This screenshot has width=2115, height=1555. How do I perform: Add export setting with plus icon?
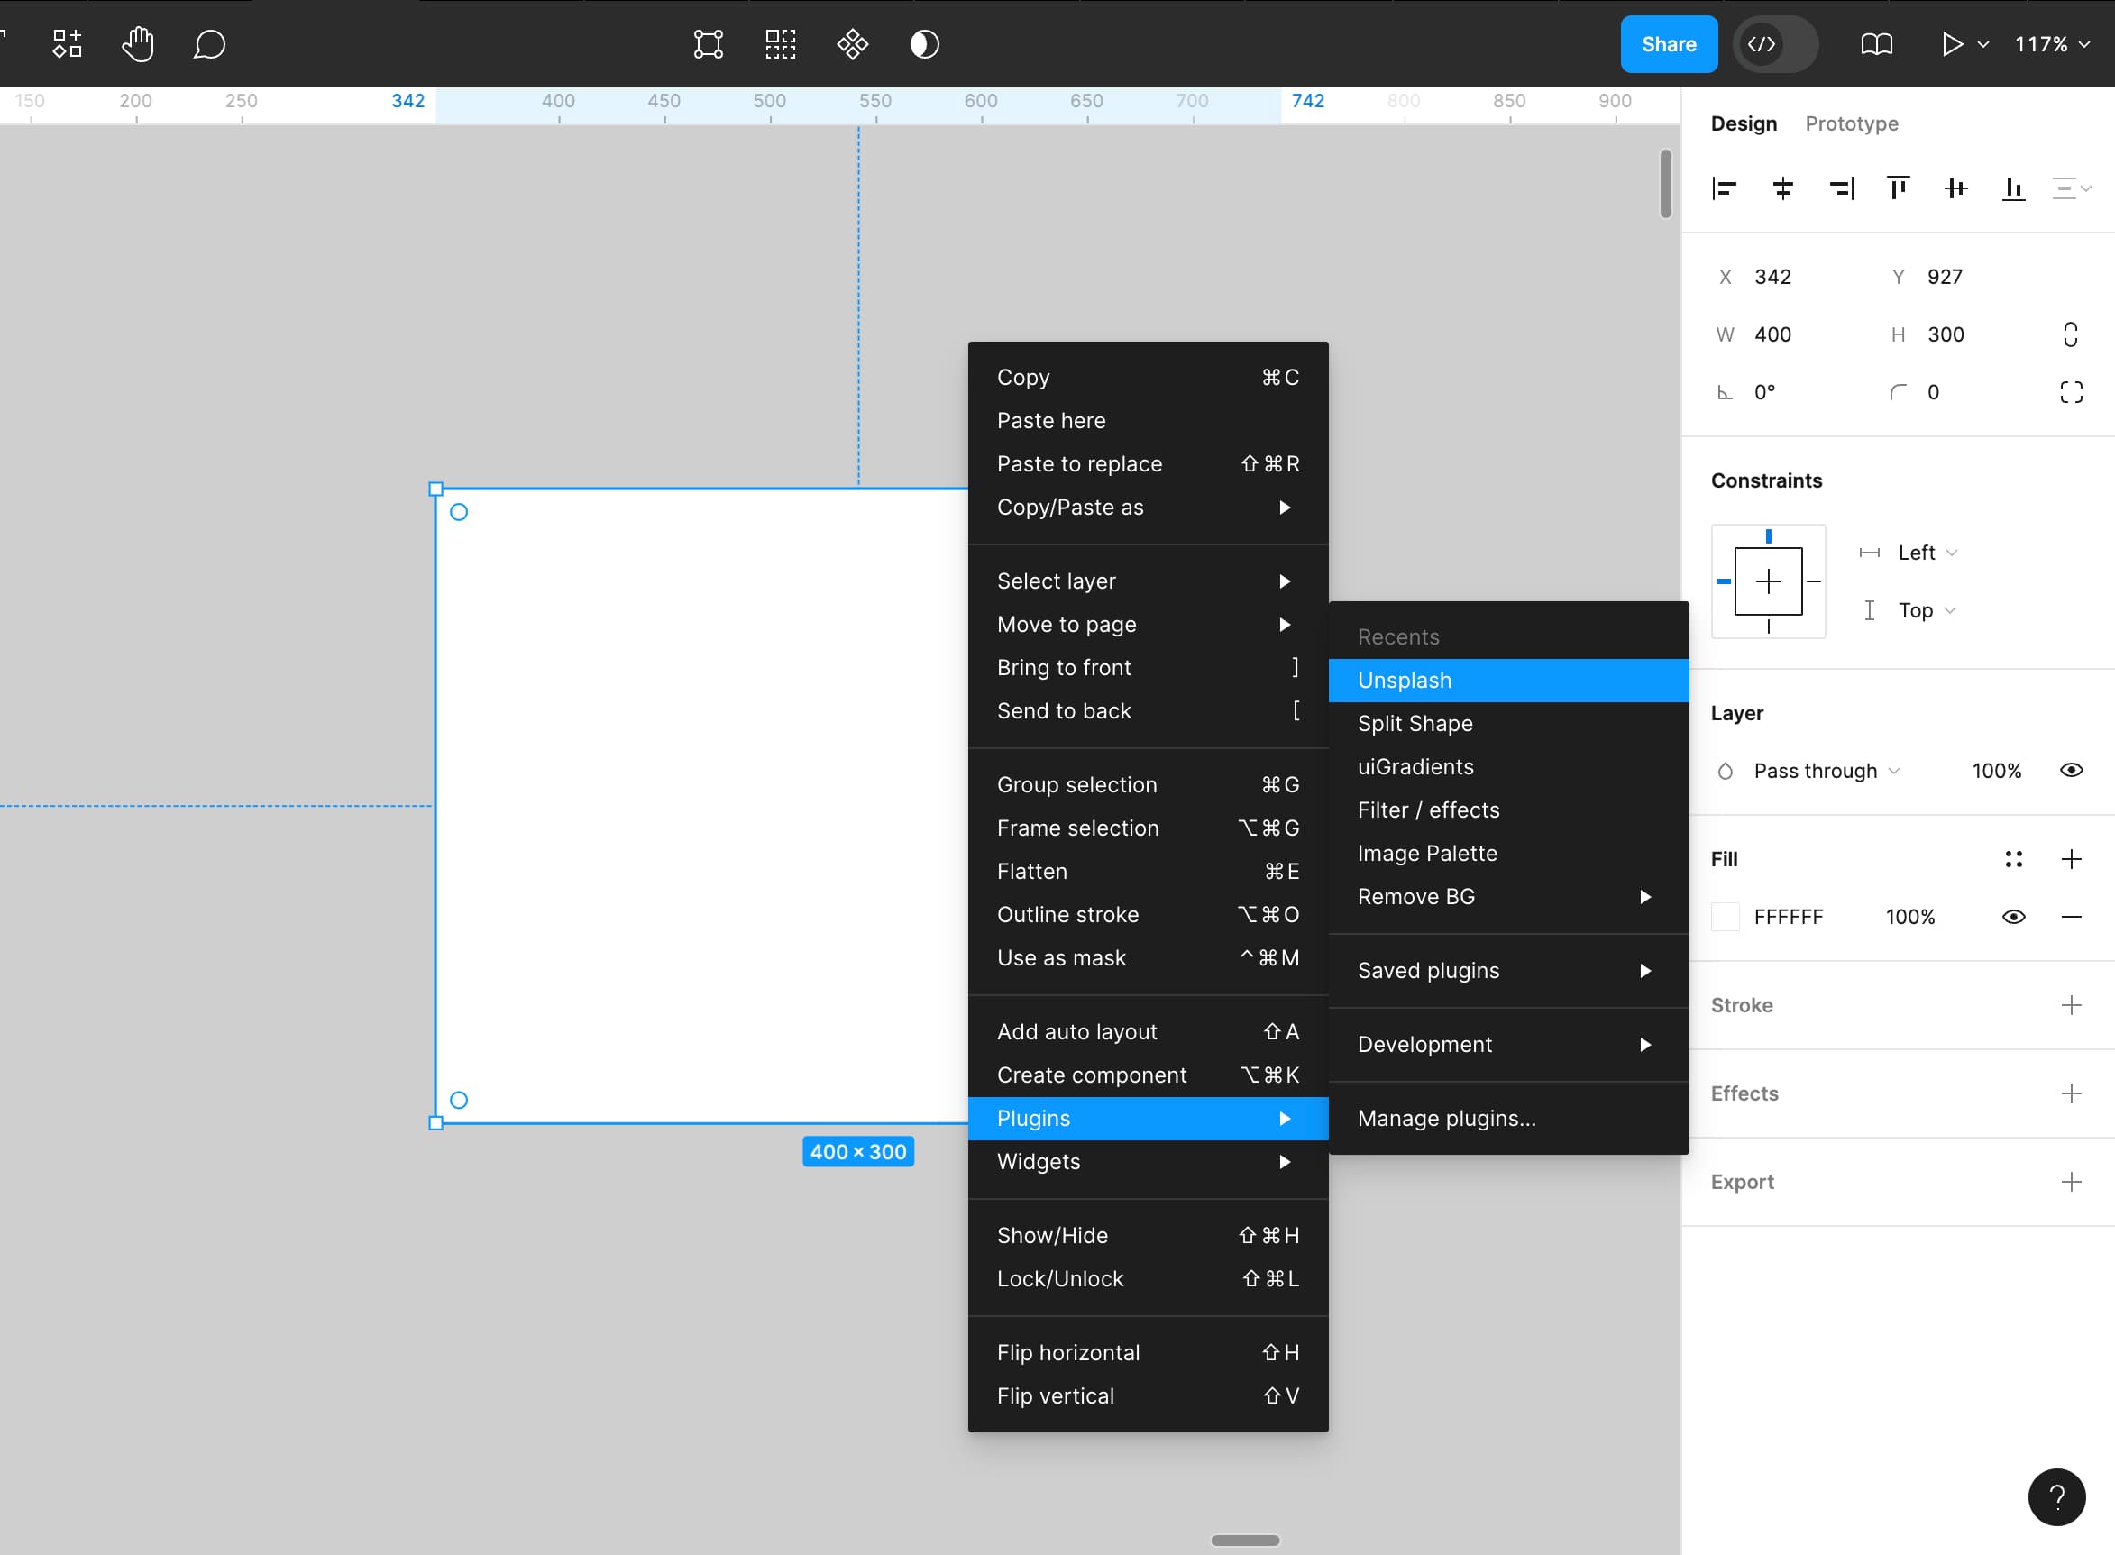(x=2071, y=1183)
